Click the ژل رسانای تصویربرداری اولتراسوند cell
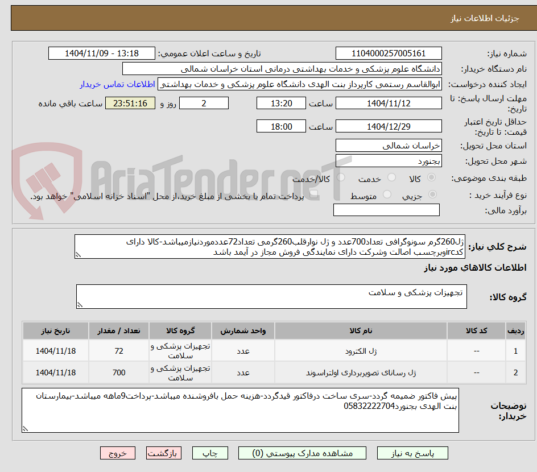 point(361,372)
